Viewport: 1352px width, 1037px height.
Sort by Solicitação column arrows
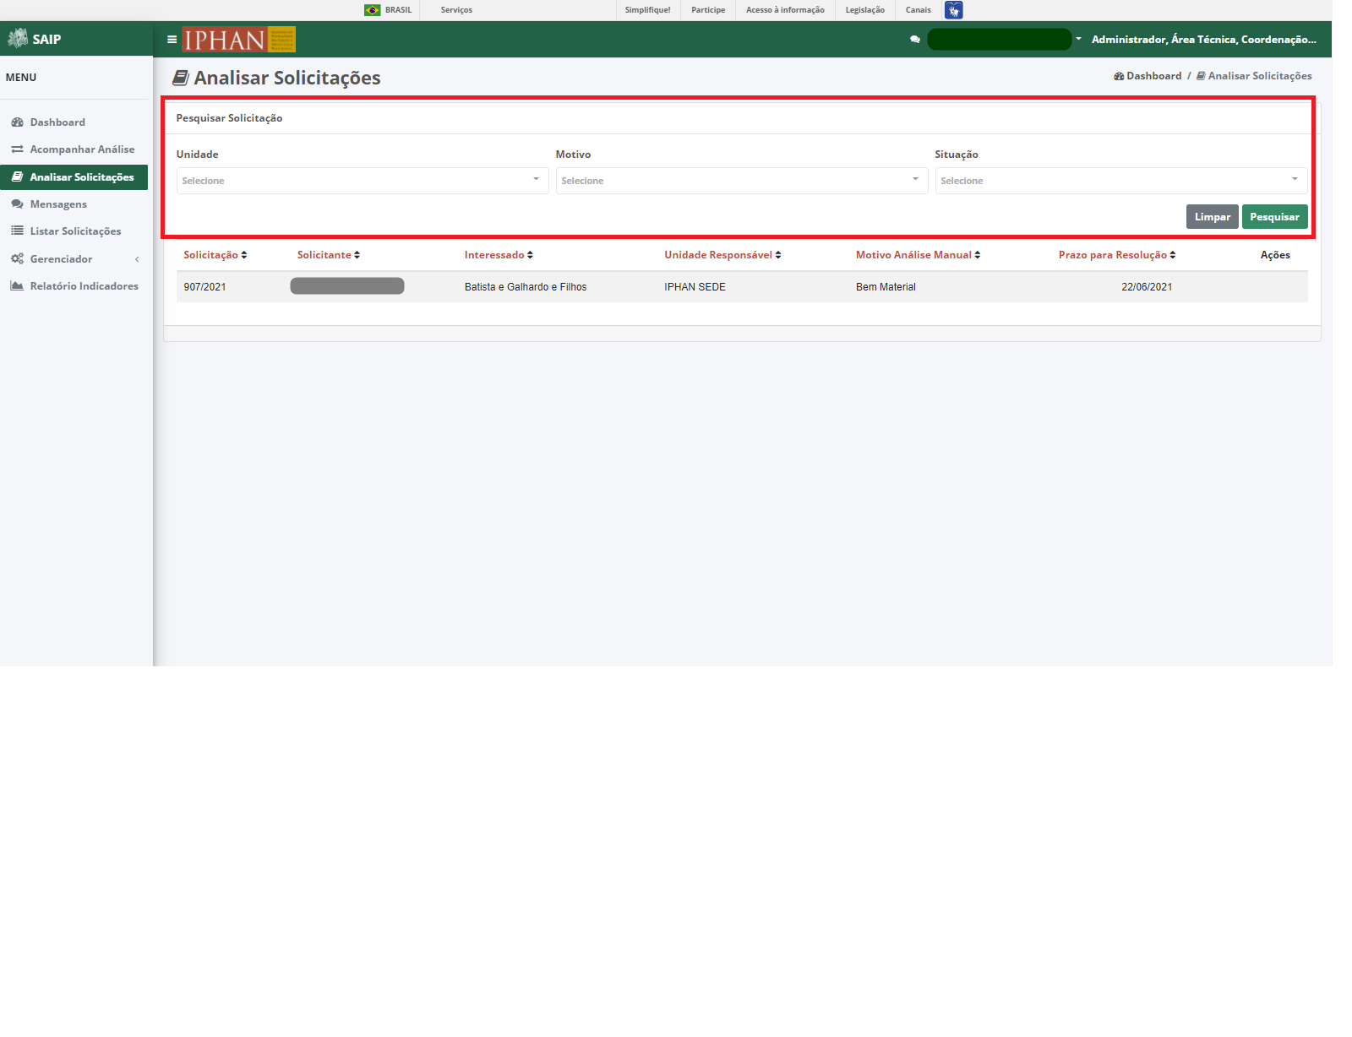coord(244,255)
